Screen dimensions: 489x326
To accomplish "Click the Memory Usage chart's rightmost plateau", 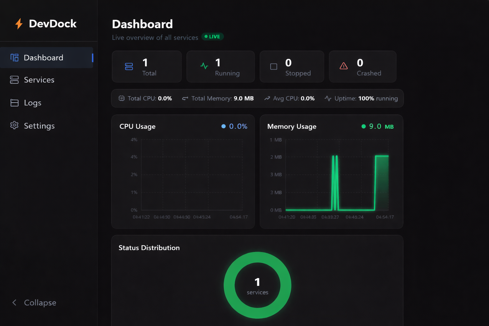I will (382, 156).
